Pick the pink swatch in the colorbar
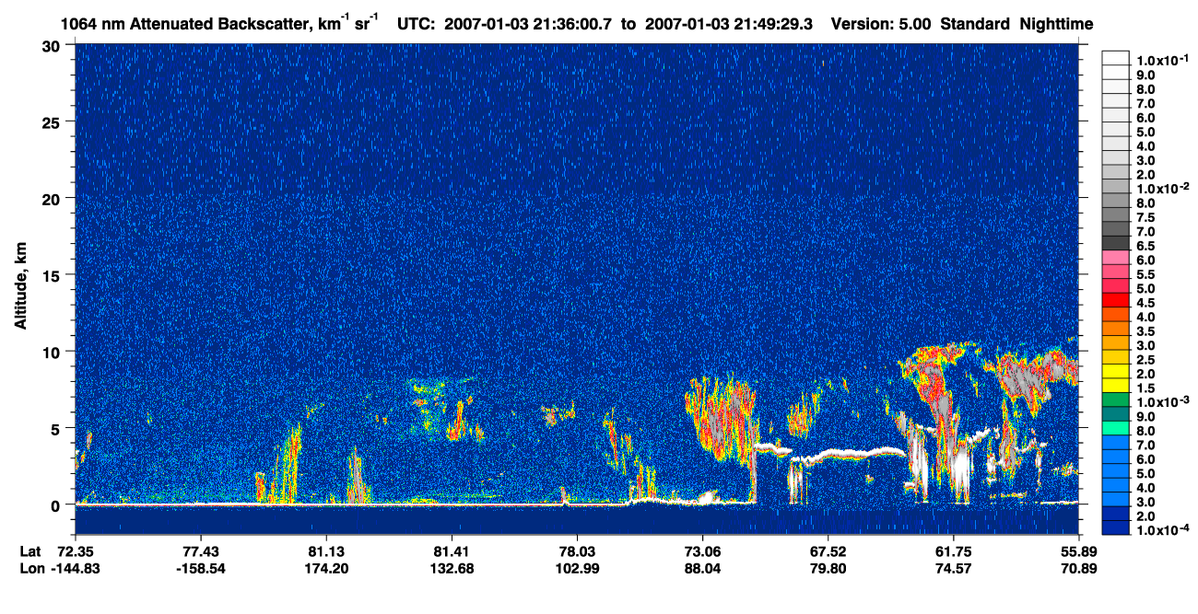 [x=1115, y=256]
